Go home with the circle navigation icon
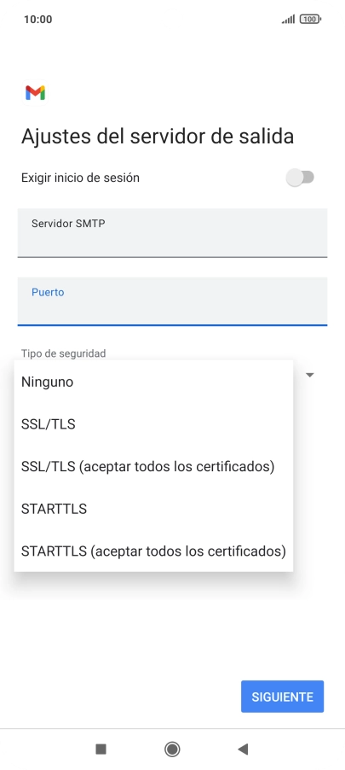The height and width of the screenshot is (770, 345). 172,749
